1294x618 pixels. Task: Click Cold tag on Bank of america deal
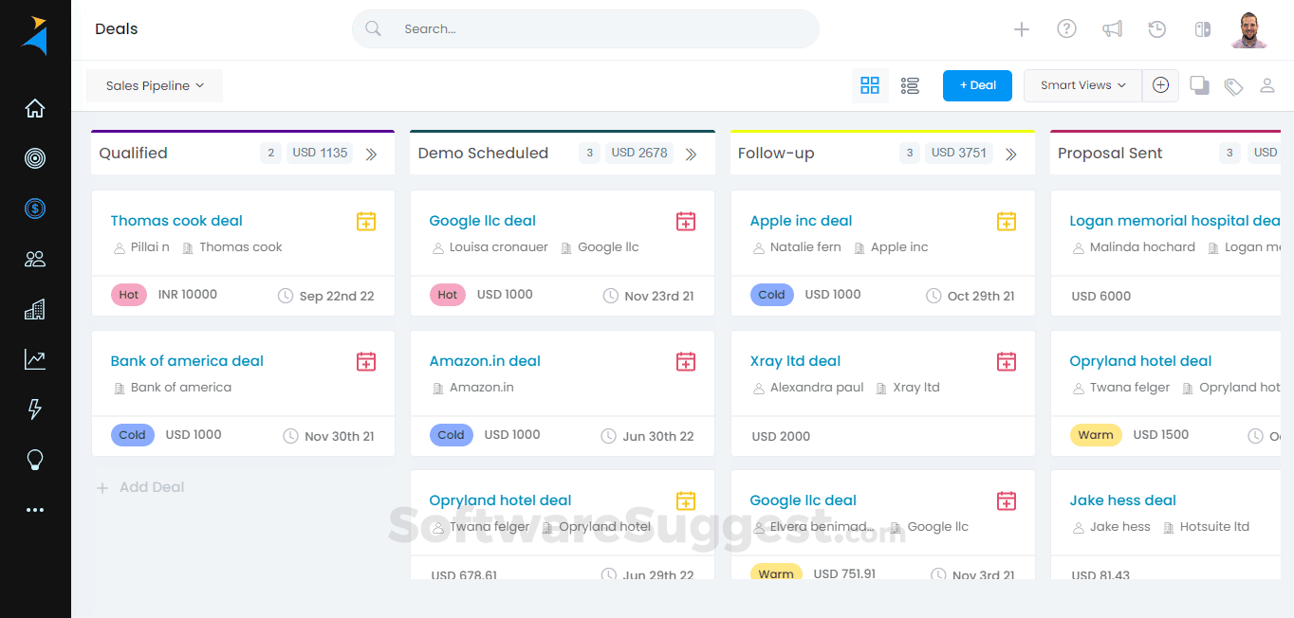132,435
